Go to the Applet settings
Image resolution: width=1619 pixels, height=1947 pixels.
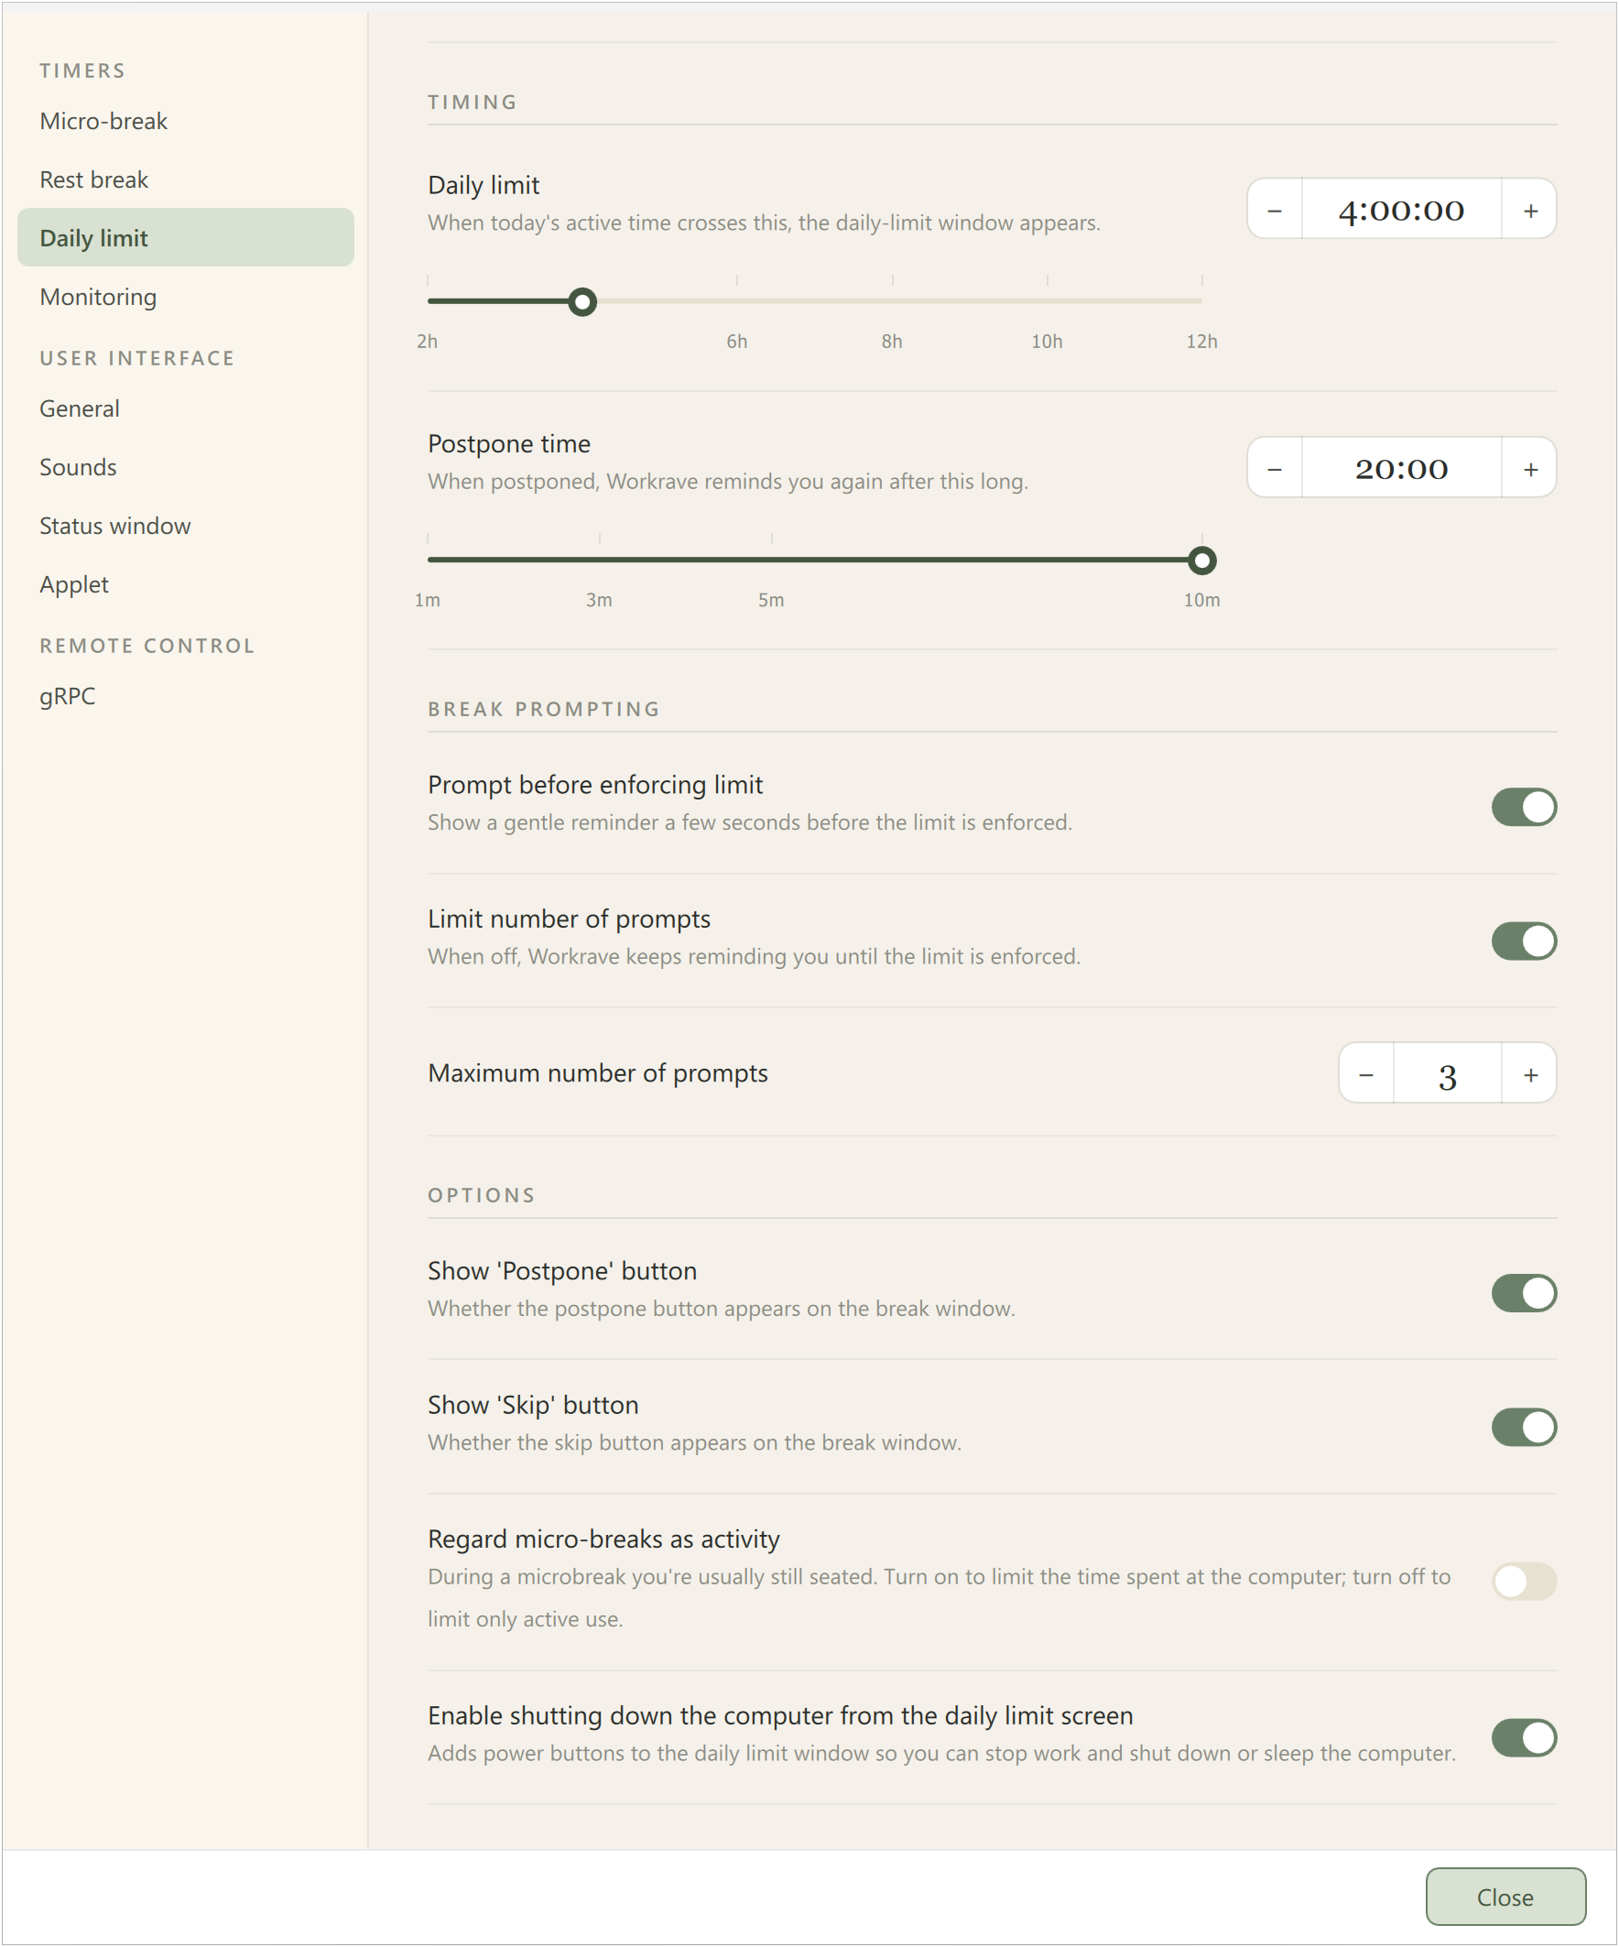186,584
